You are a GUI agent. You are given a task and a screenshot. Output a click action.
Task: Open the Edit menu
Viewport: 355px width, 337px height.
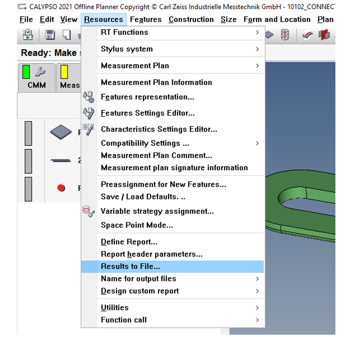[47, 20]
